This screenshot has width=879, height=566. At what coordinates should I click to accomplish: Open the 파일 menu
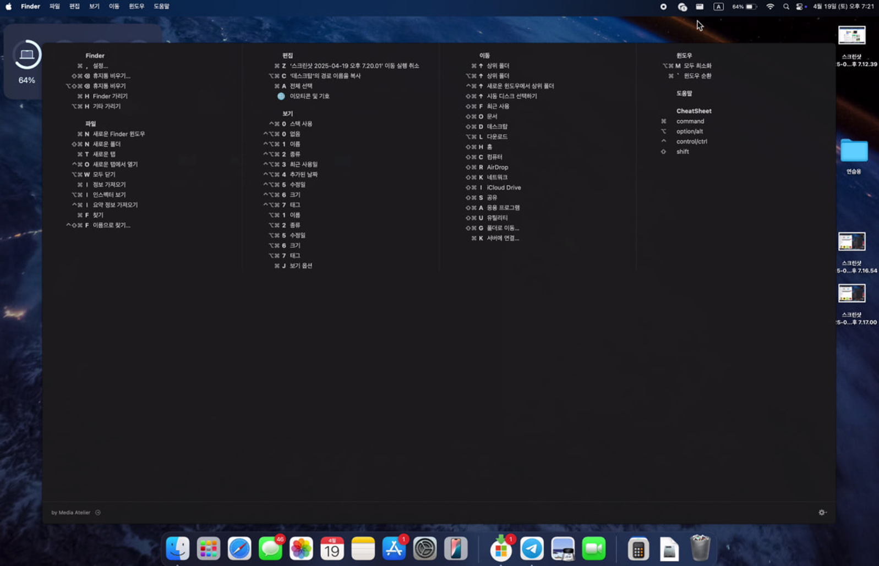click(54, 7)
